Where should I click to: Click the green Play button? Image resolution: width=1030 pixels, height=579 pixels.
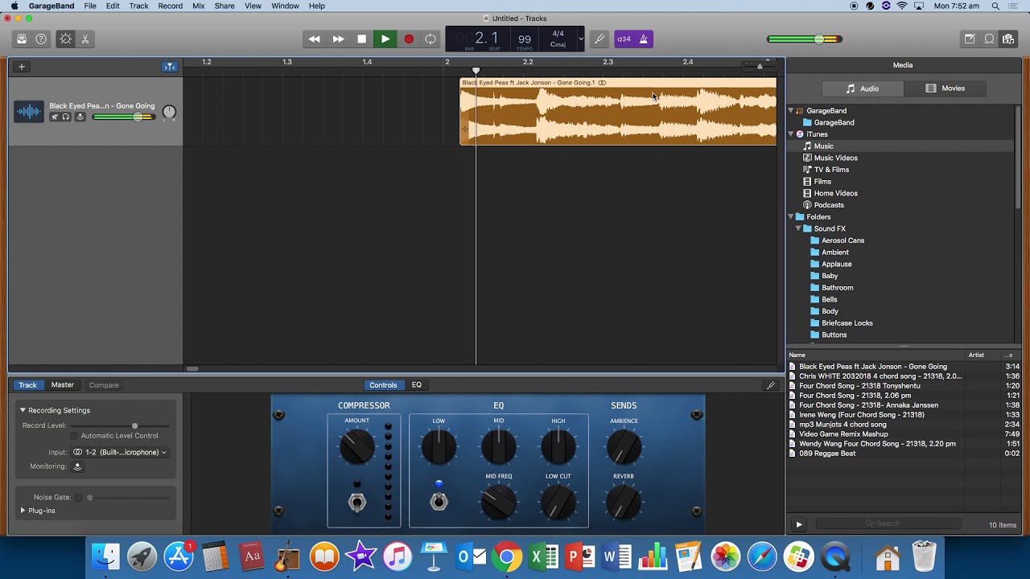(x=385, y=39)
